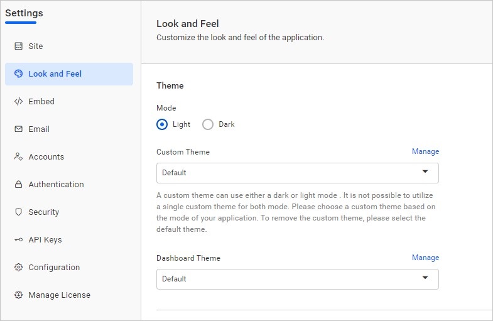Click the Dashboard Theme dropdown arrow
Screen dimensions: 493x321
click(425, 278)
